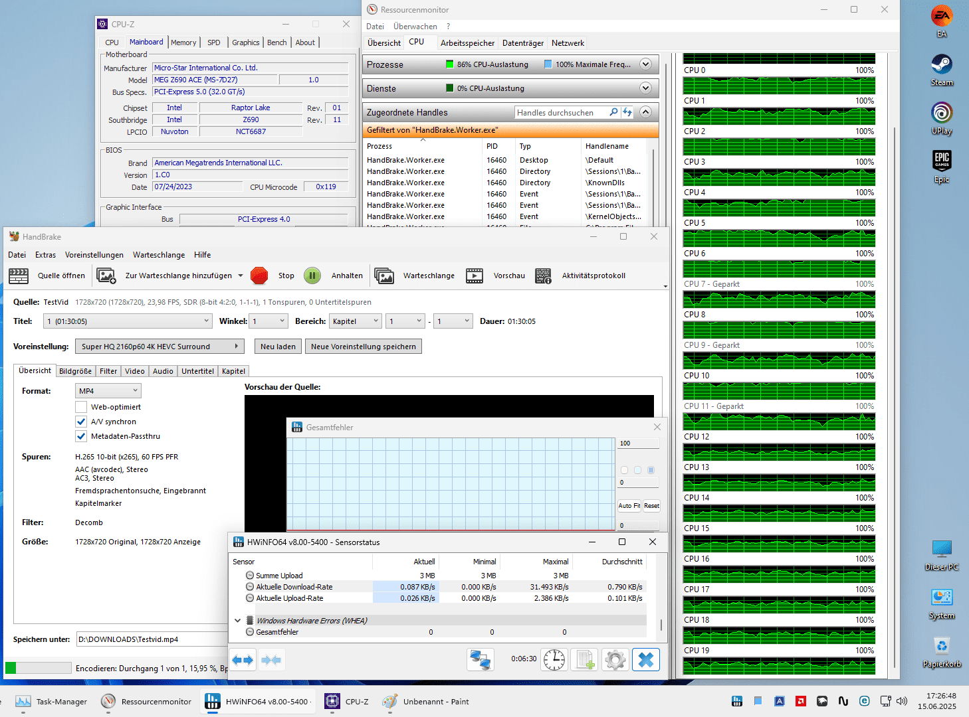Click the Handles durchsuchen search field

coord(561,112)
